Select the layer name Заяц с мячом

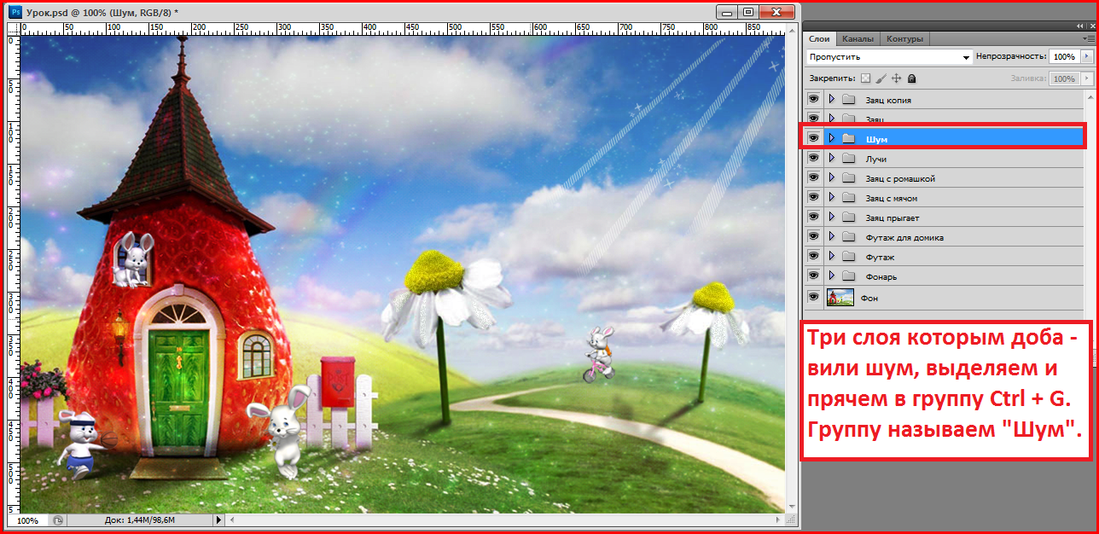click(892, 199)
